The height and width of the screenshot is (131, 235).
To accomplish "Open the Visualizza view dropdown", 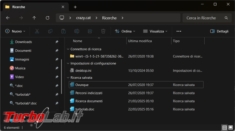I will (x=155, y=31).
